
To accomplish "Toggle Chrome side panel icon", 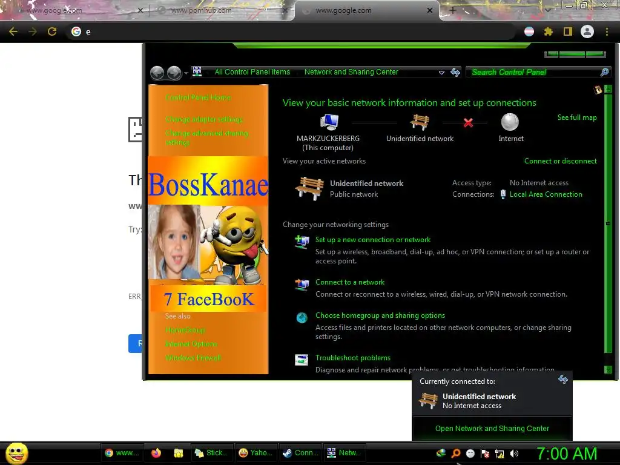I will pos(568,31).
